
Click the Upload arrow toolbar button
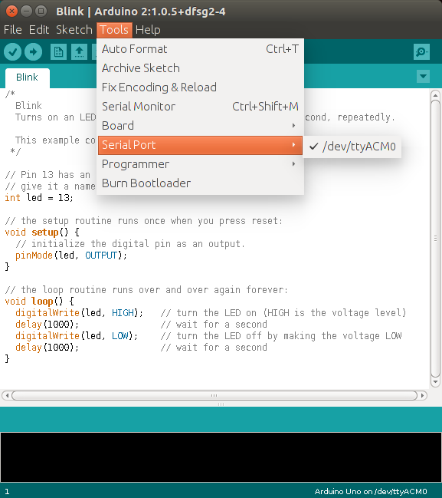[33, 51]
